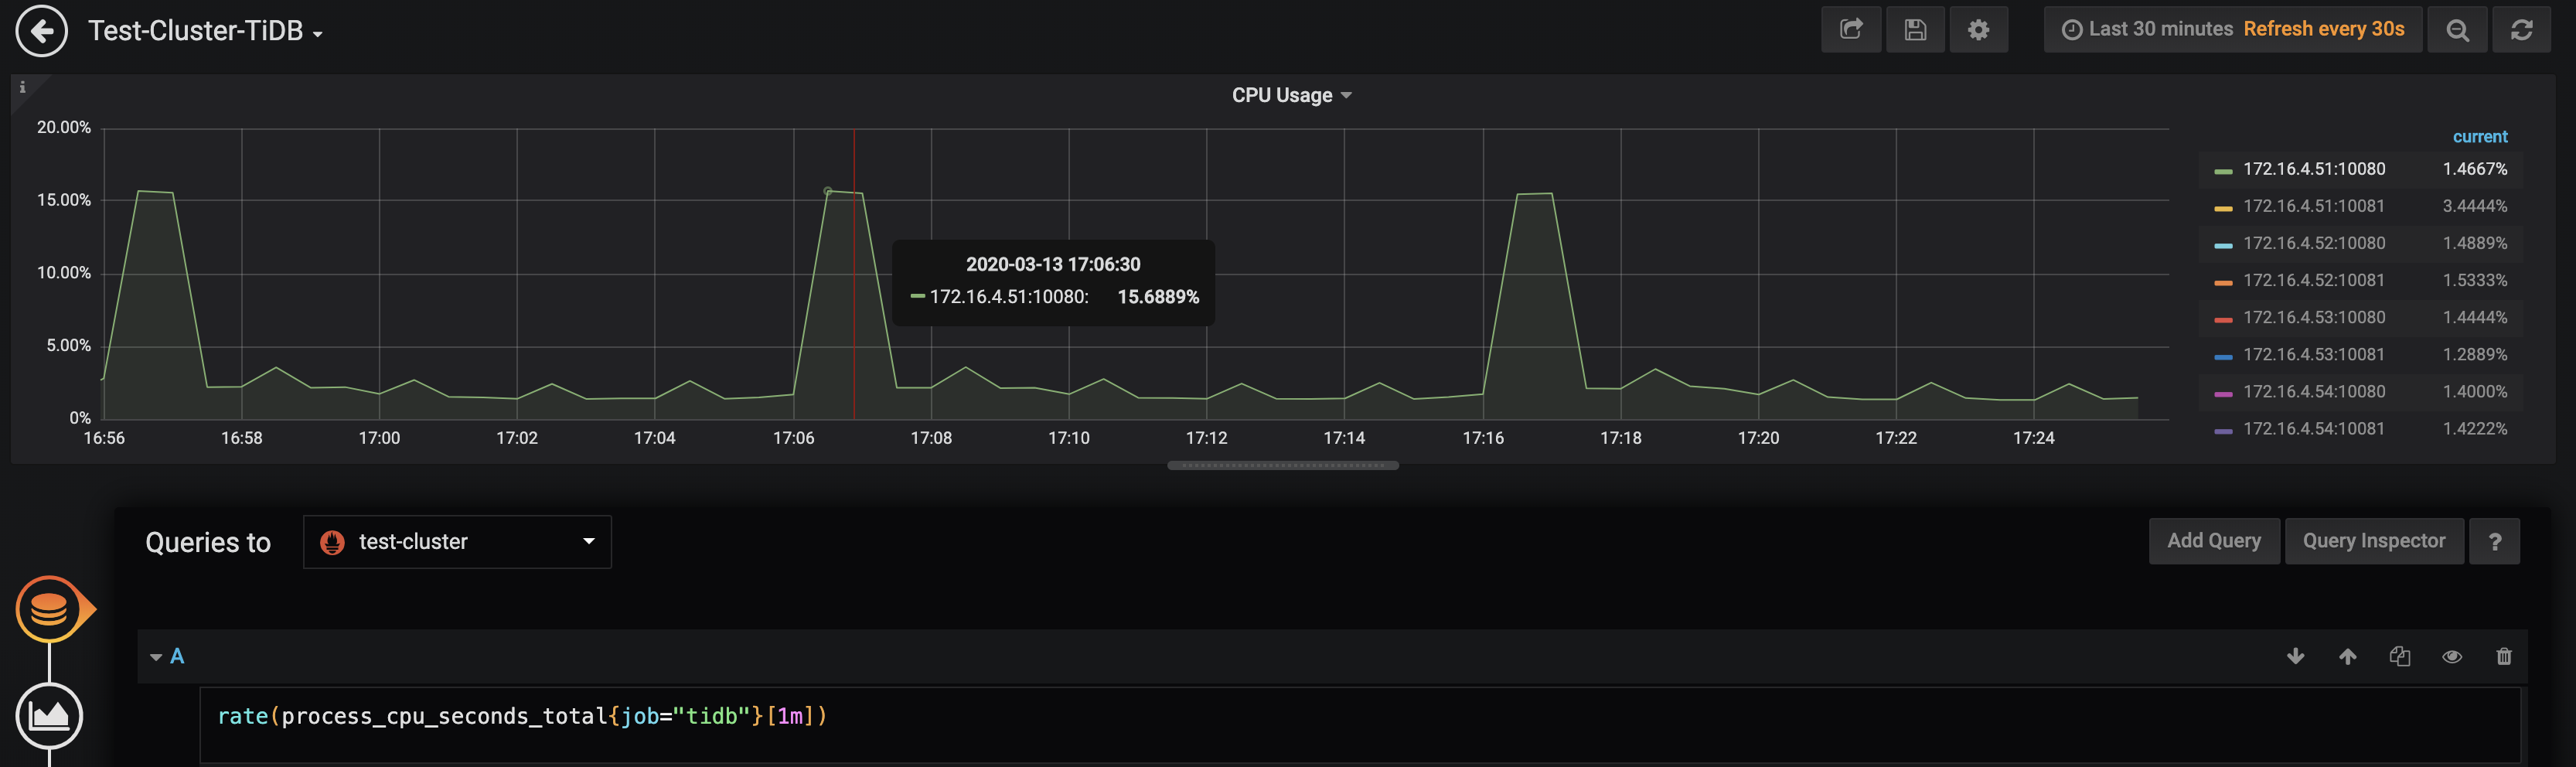
Task: Toggle the 172.16.4.53:10080 legend series
Action: [2313, 317]
